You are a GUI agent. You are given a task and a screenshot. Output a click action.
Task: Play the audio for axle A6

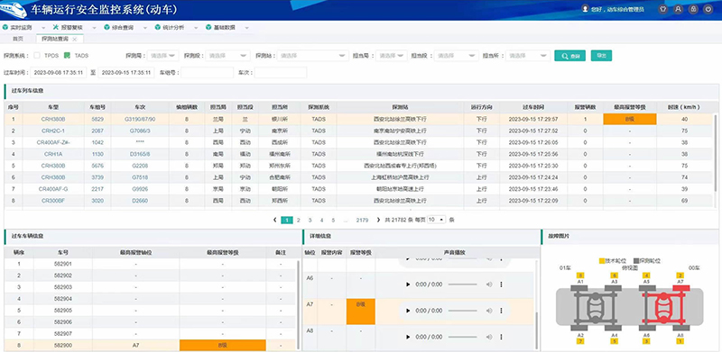(408, 284)
